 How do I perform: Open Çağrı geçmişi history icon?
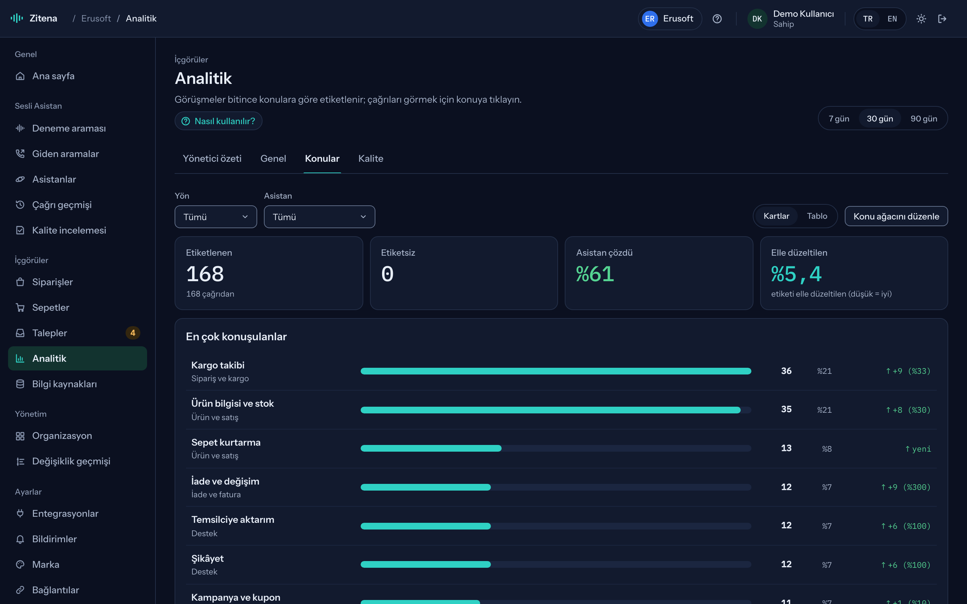tap(20, 205)
